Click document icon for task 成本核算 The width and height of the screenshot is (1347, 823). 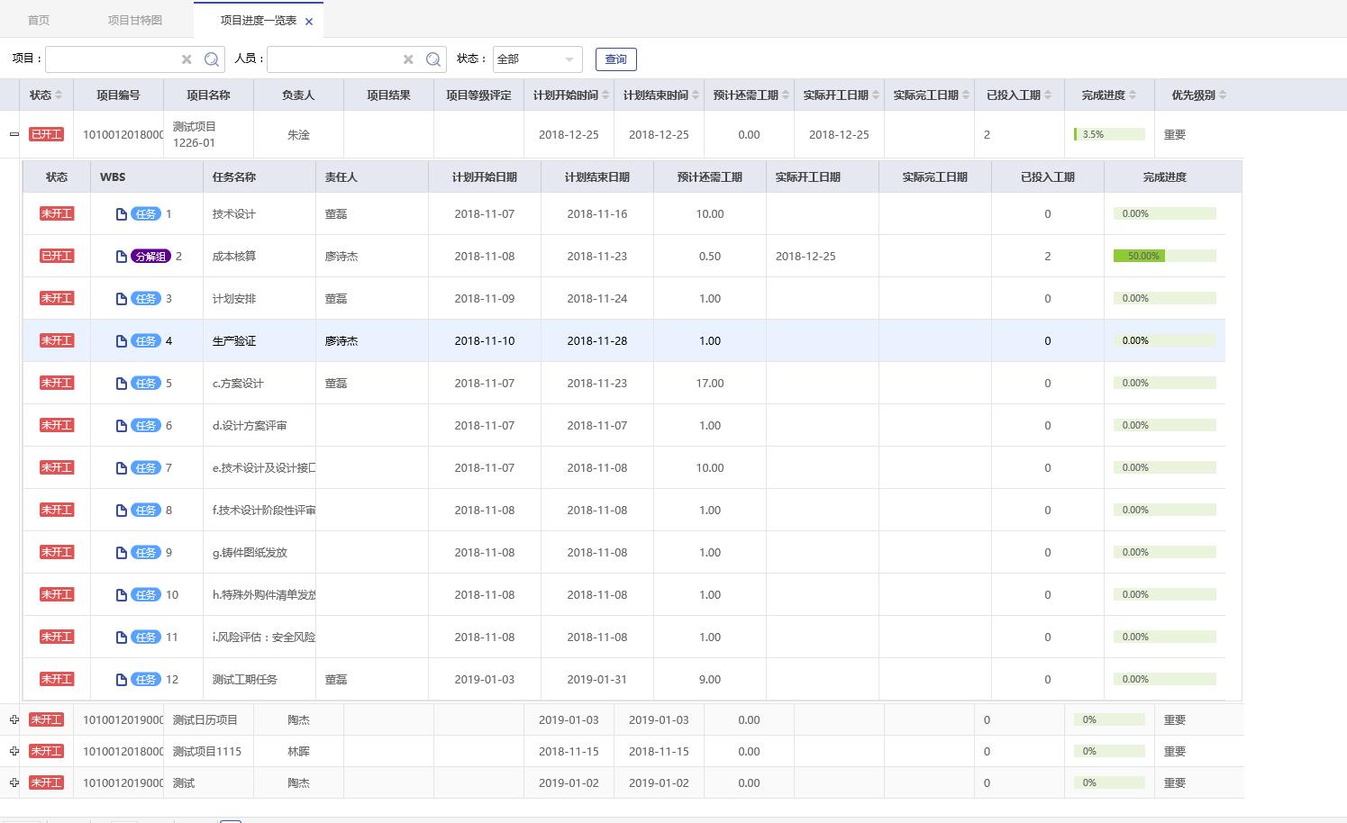coord(121,257)
